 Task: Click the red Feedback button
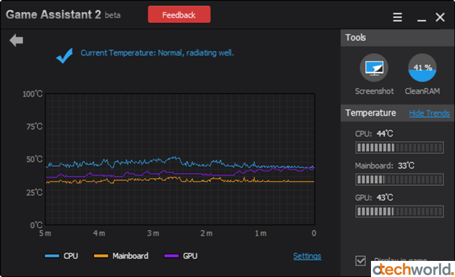(179, 15)
